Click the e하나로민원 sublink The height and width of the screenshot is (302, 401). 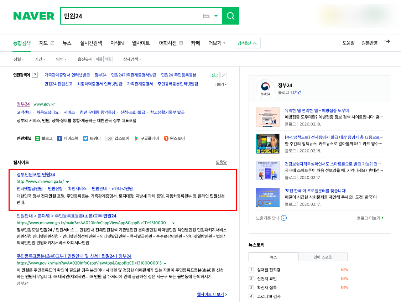click(x=122, y=188)
